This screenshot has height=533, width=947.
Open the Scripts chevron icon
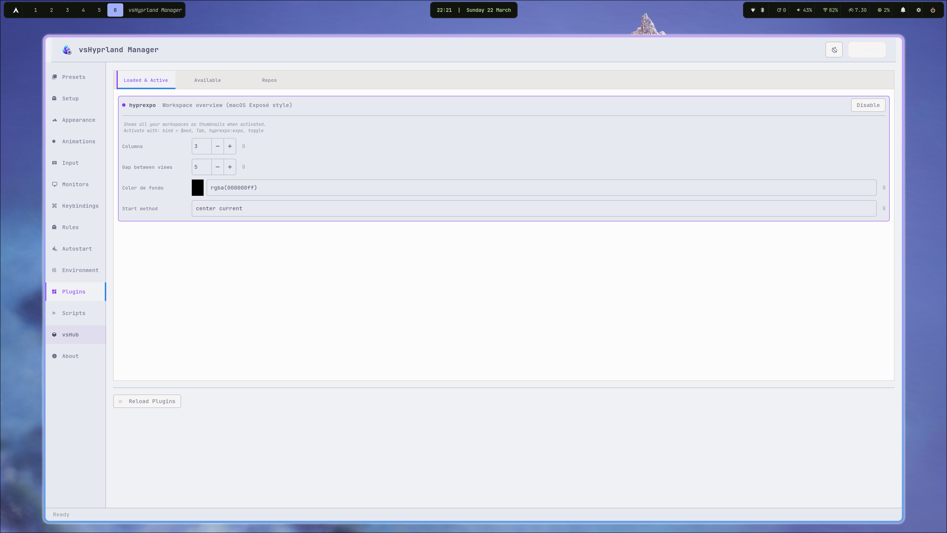click(54, 313)
